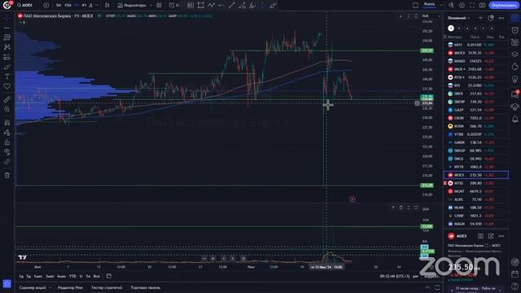Select highlighted MOEX 235.50 watchlist row

coord(475,175)
